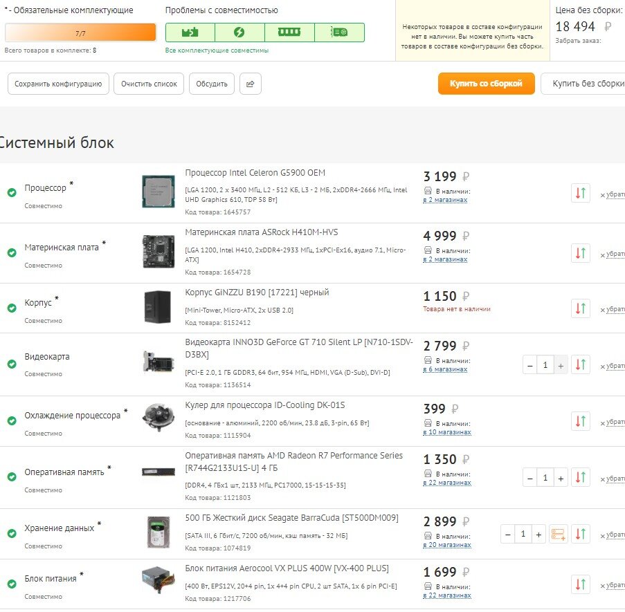Click green check icon next to Корпус
This screenshot has width=625, height=612.
[12, 308]
